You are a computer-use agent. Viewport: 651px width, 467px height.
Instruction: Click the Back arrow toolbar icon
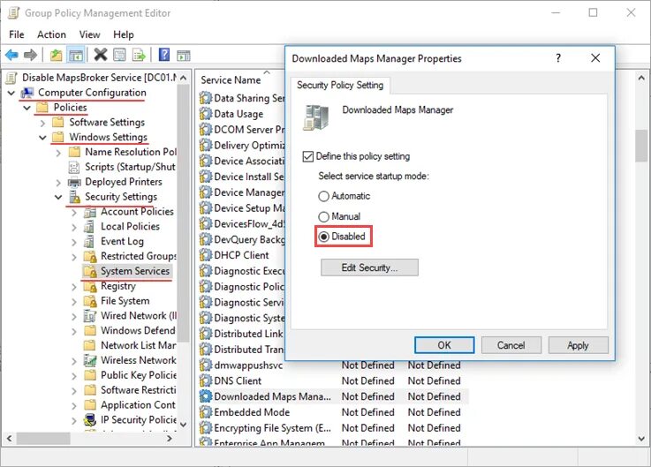[11, 55]
